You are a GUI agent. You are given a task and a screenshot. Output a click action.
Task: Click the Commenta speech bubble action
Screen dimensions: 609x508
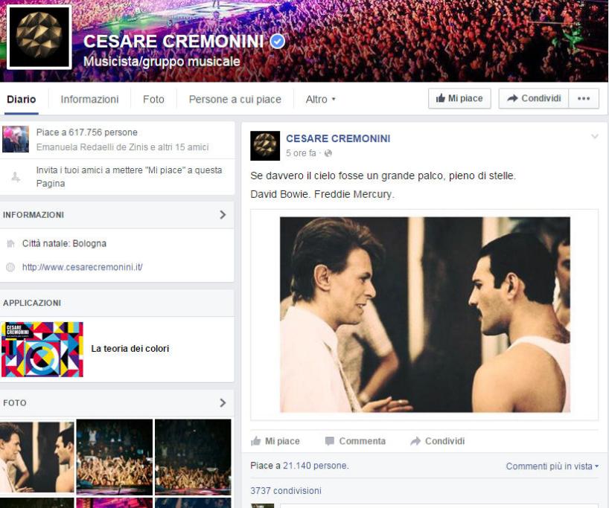tap(355, 441)
